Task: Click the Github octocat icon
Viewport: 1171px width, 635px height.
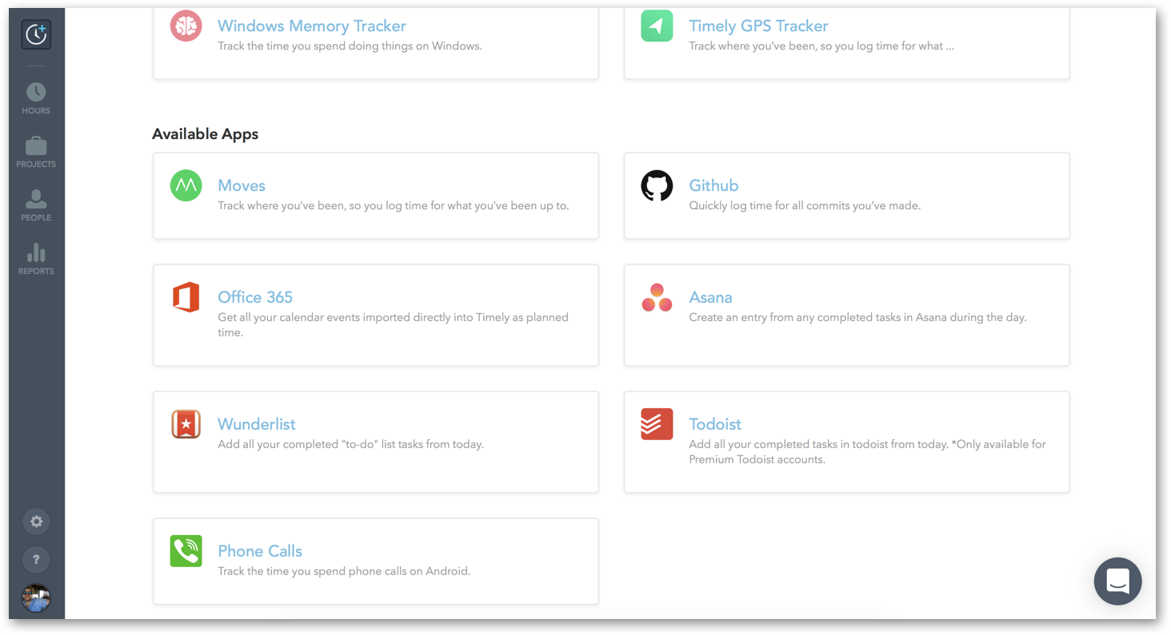Action: pyautogui.click(x=657, y=185)
